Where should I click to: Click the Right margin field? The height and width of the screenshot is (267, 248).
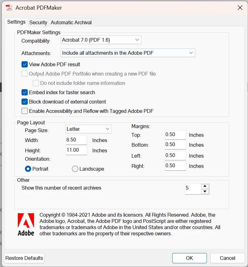(x=175, y=166)
